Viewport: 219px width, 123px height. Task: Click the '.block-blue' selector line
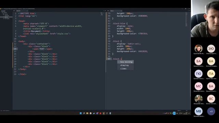pyautogui.click(x=120, y=24)
